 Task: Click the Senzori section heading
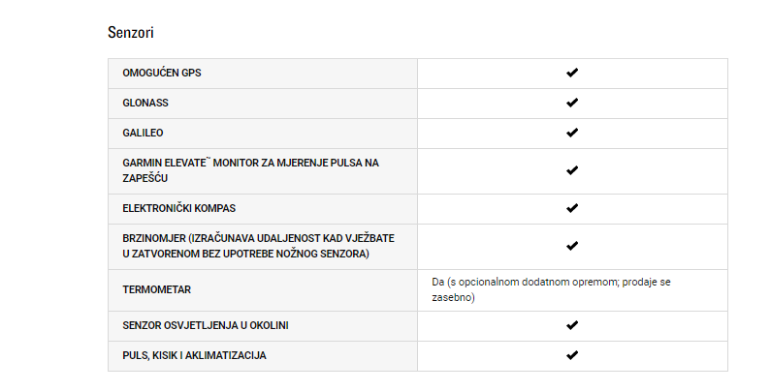click(x=131, y=32)
